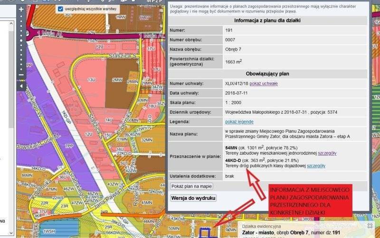The width and height of the screenshot is (380, 238).
Task: Click the '47ZW' zone label on map
Action: coord(77,203)
